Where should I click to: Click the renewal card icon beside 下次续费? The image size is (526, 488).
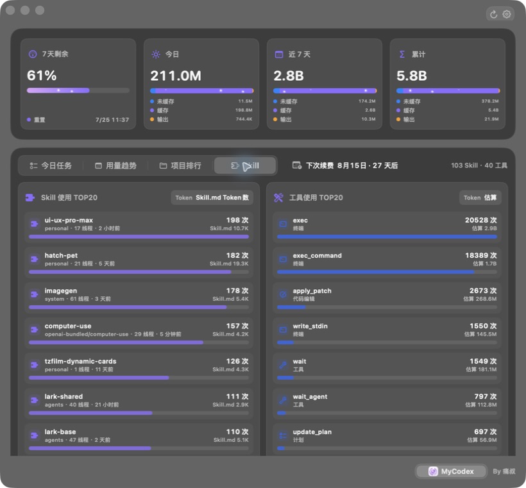297,165
